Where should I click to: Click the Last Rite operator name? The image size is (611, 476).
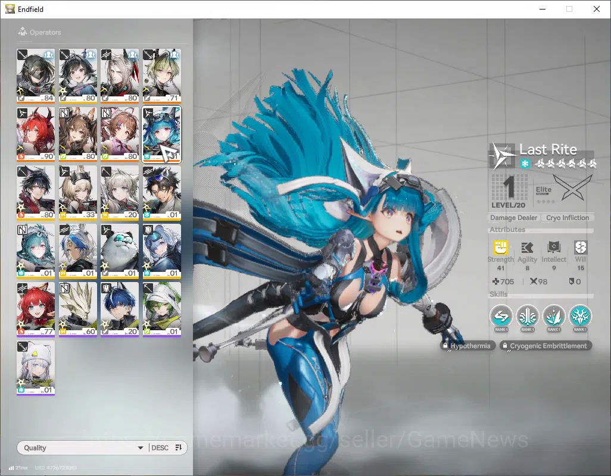click(x=548, y=149)
